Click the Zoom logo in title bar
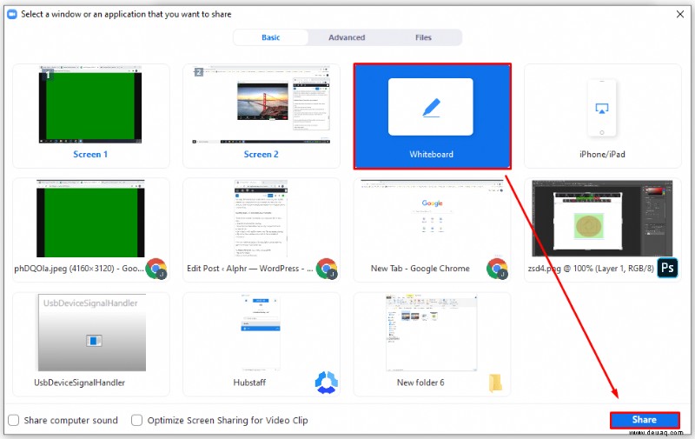This screenshot has width=695, height=439. click(12, 14)
